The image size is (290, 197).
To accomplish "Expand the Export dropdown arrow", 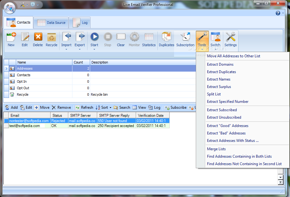I will point(80,49).
